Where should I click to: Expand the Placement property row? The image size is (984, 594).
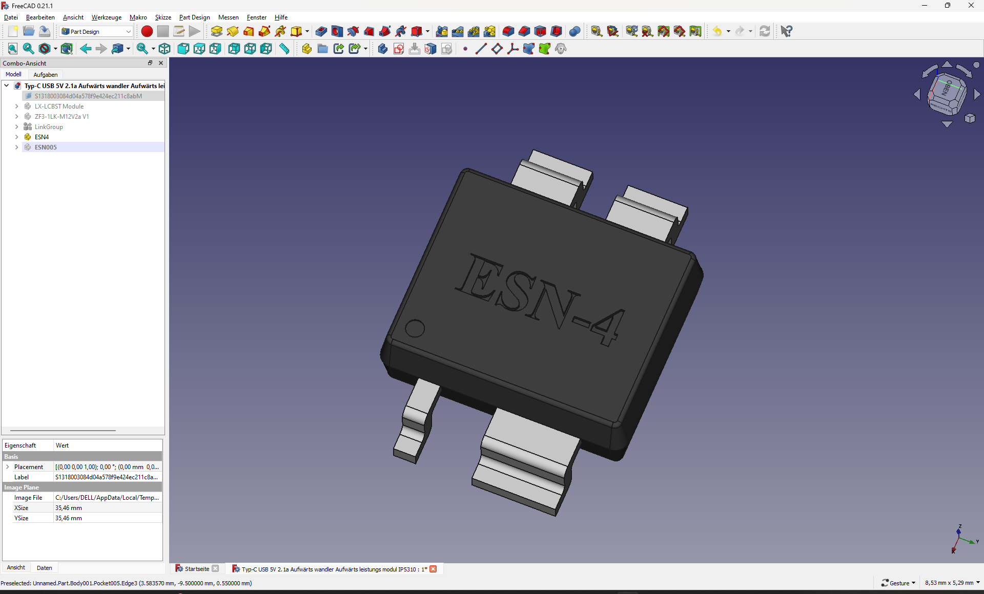click(8, 466)
